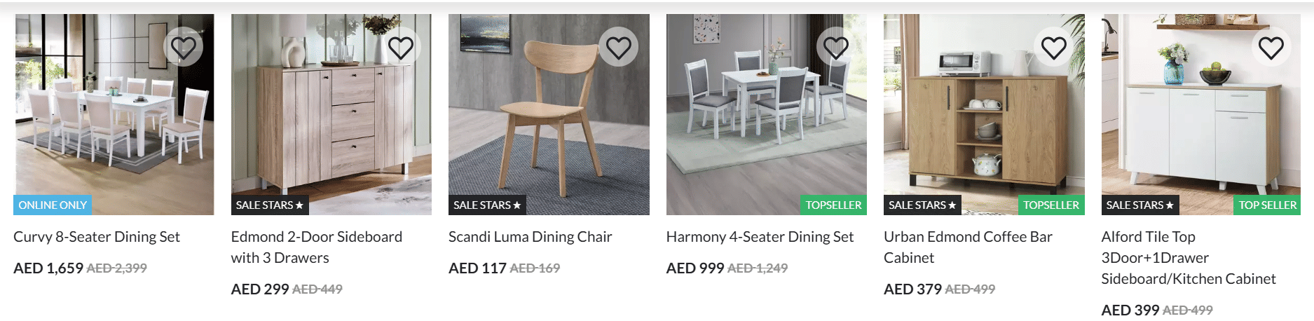This screenshot has height=321, width=1314.
Task: Click TOPSELLER badge on Harmony dining set
Action: (833, 205)
